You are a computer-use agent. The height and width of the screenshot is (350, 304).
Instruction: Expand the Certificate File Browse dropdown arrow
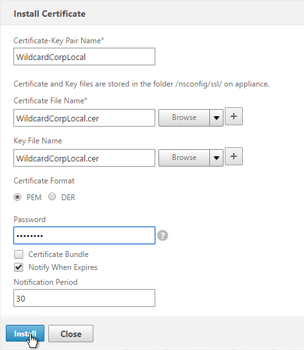pyautogui.click(x=216, y=118)
